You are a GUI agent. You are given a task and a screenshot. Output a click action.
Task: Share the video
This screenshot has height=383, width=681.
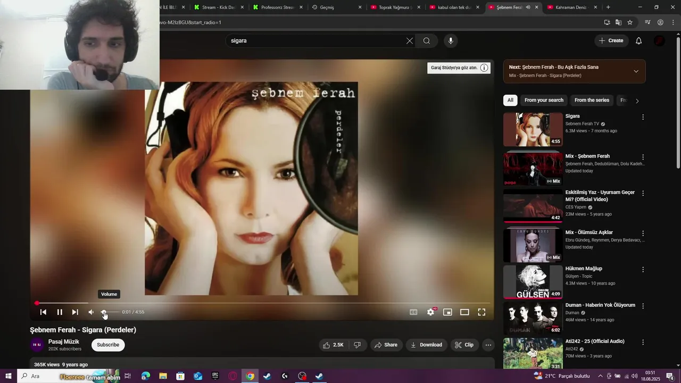click(386, 345)
